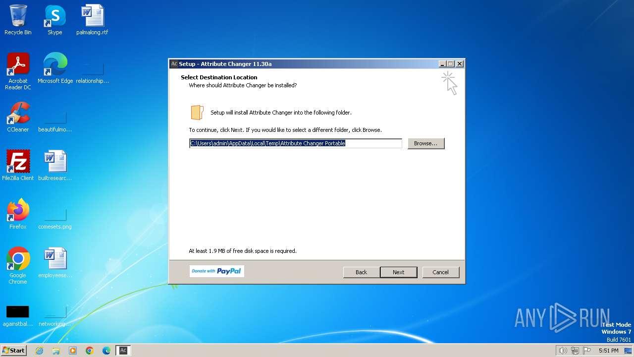634x357 pixels.
Task: Minimize the setup window
Action: (442, 64)
